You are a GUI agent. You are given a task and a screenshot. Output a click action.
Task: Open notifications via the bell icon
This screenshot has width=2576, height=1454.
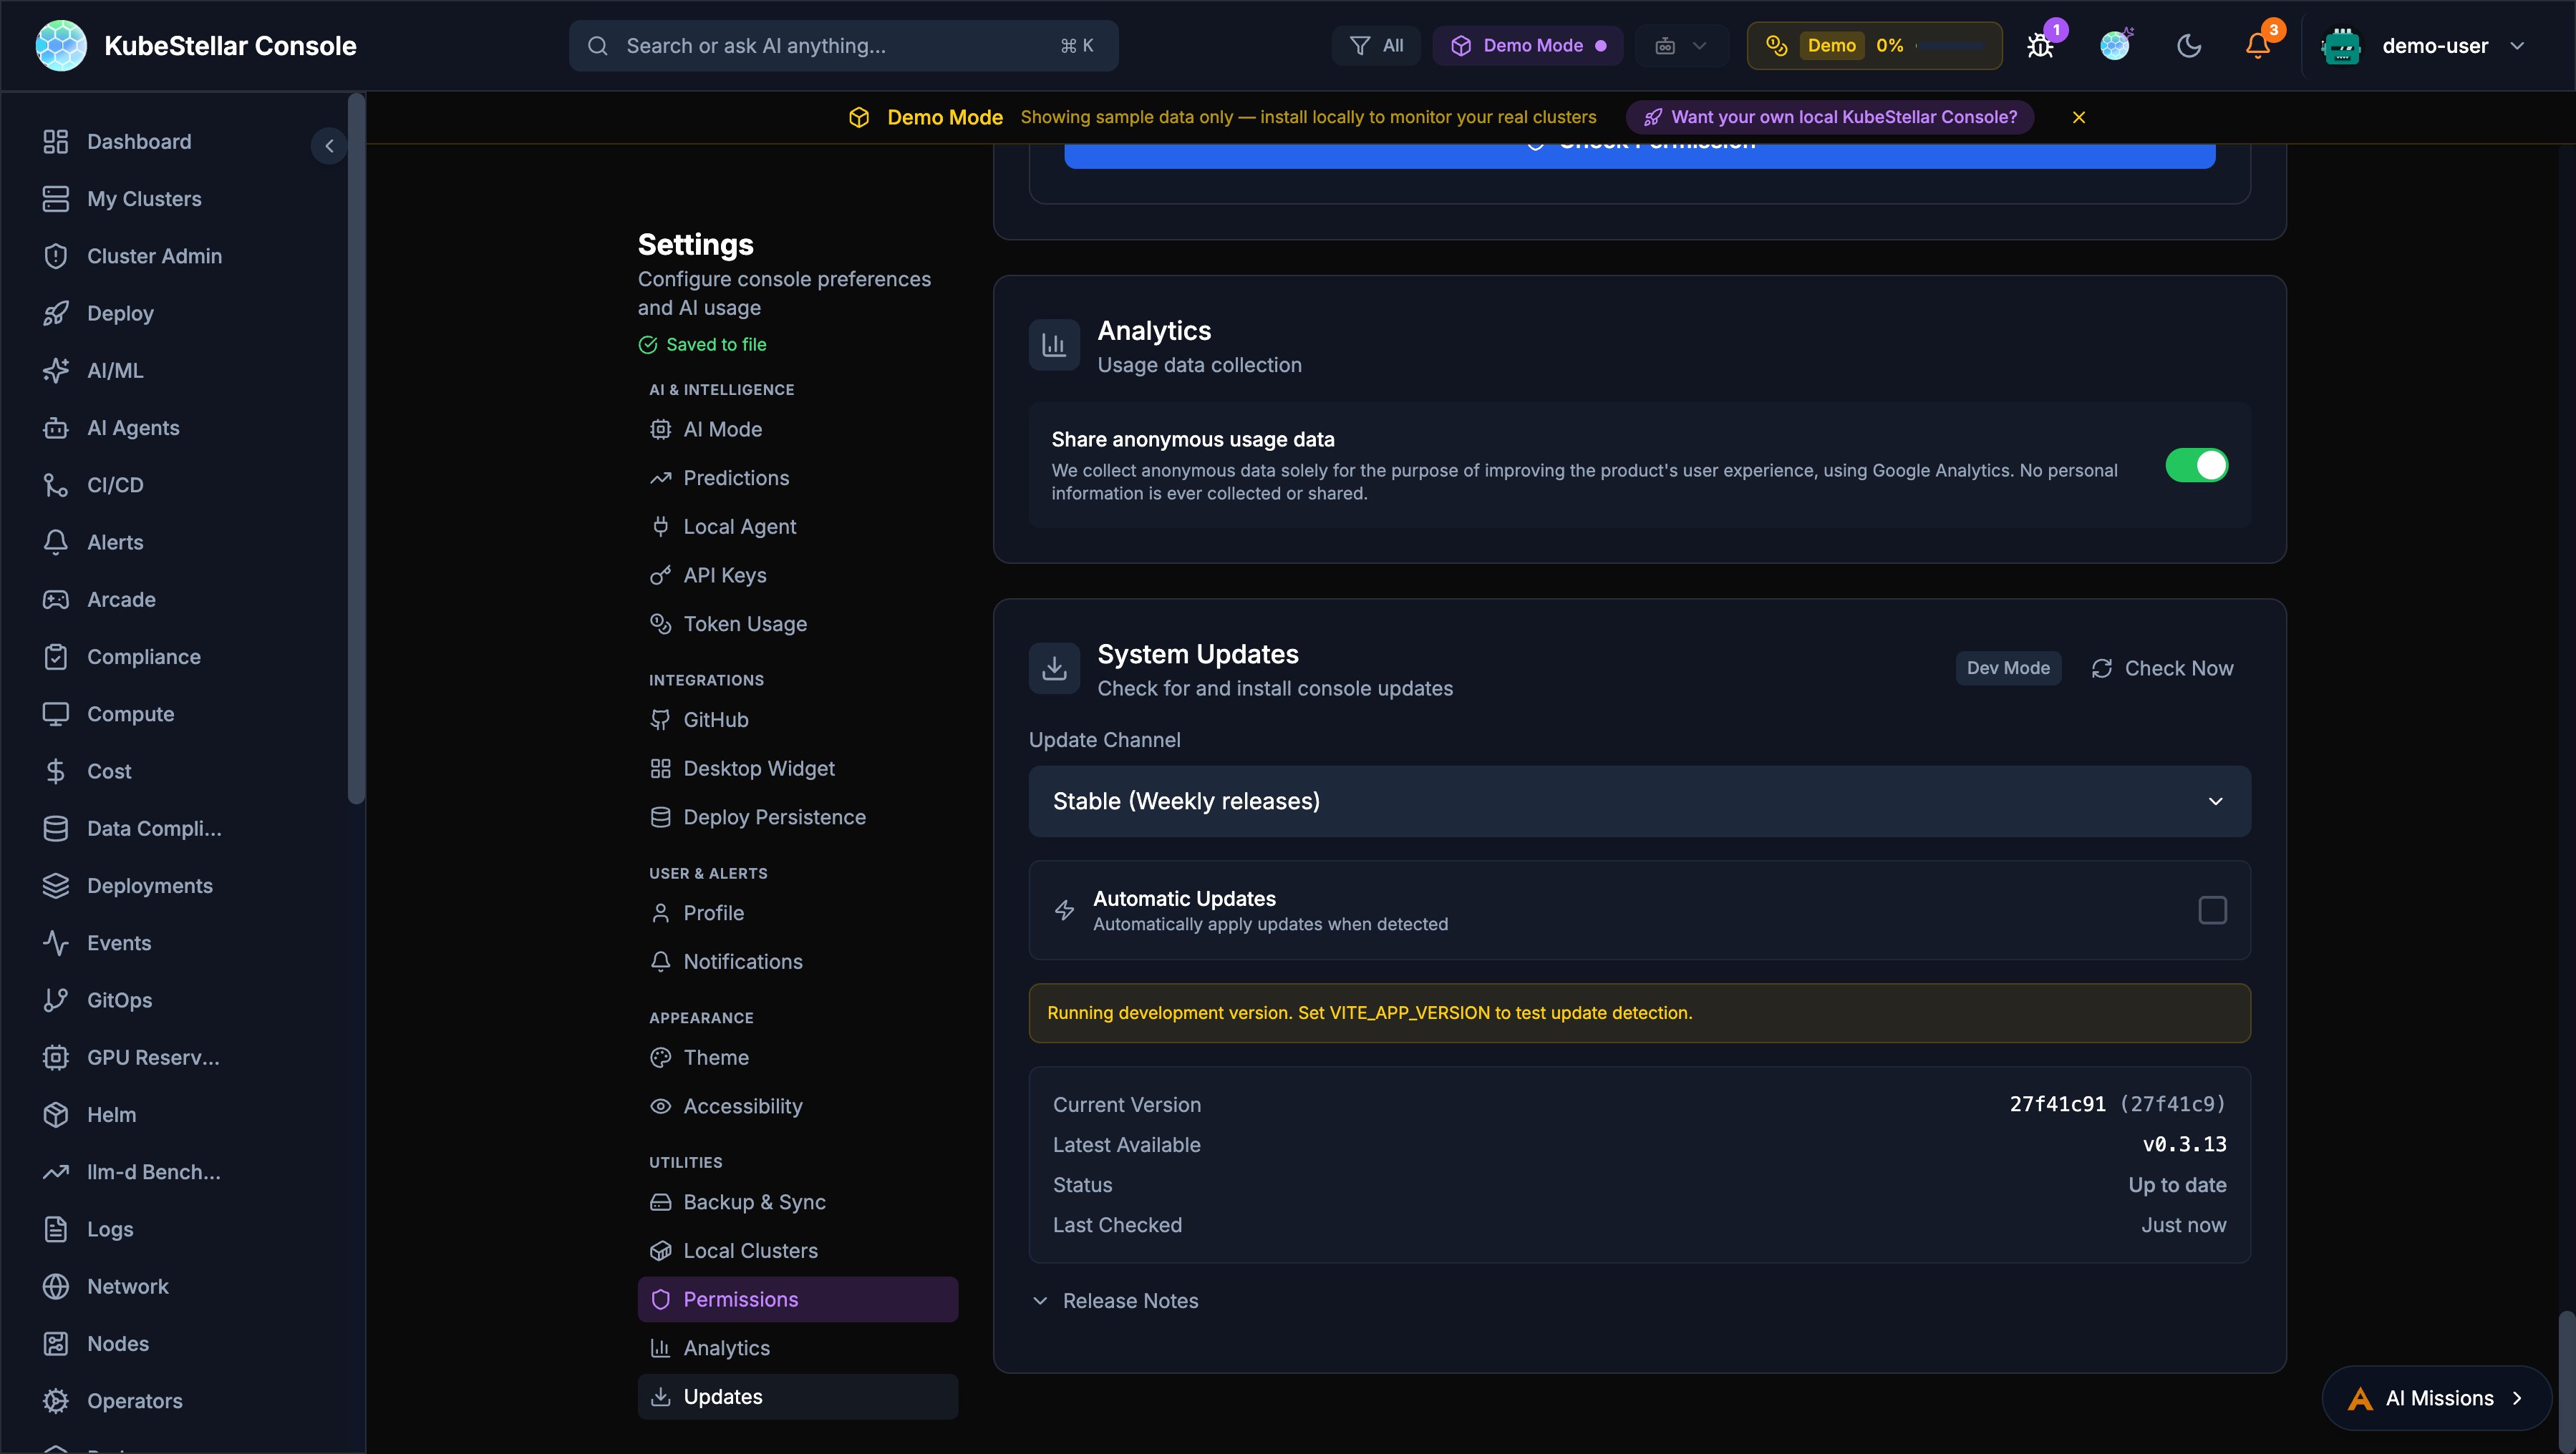(2257, 45)
